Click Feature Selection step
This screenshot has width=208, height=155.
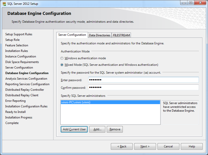(17, 45)
